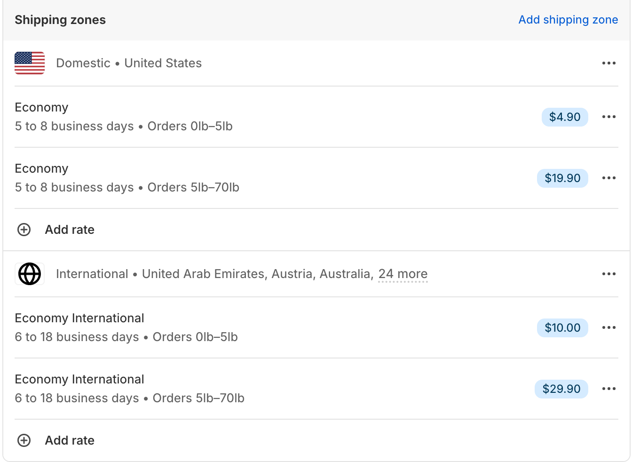632x462 pixels.
Task: Select the $4.90 price badge
Action: coord(565,117)
